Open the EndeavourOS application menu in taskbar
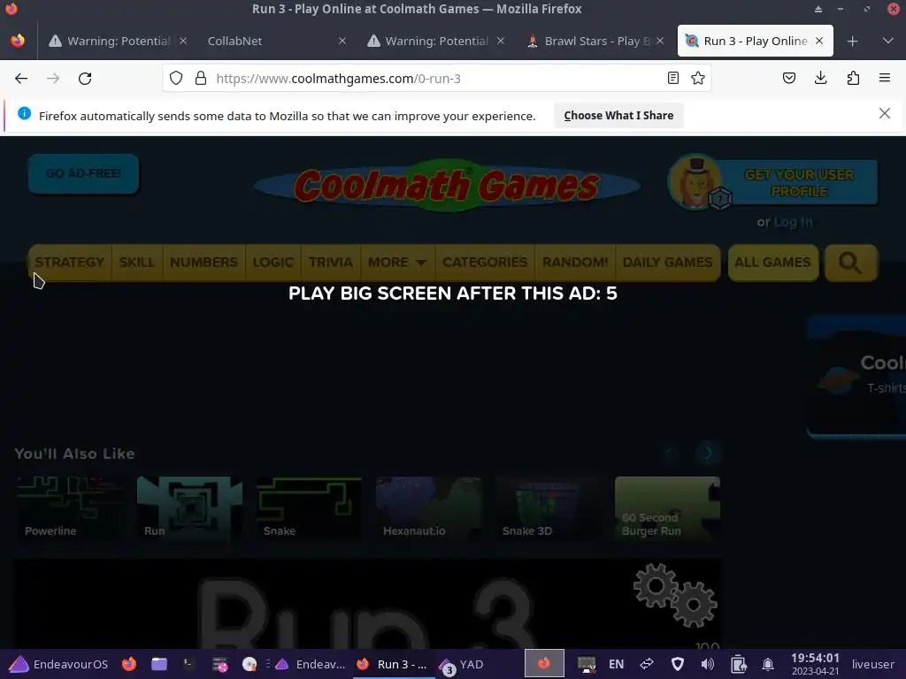 click(x=58, y=664)
